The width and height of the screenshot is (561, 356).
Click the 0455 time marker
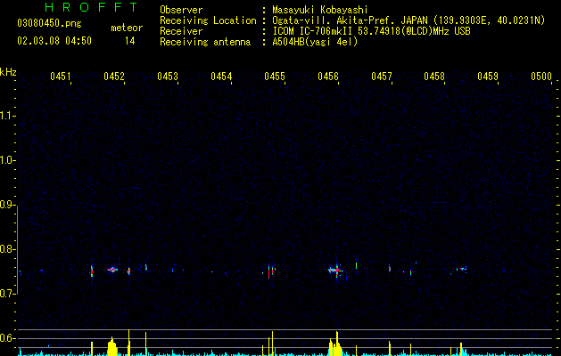click(275, 77)
